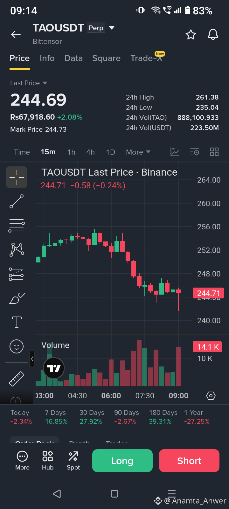Screen dimensions: 229x509
Task: Select the Price tab
Action: (x=20, y=58)
